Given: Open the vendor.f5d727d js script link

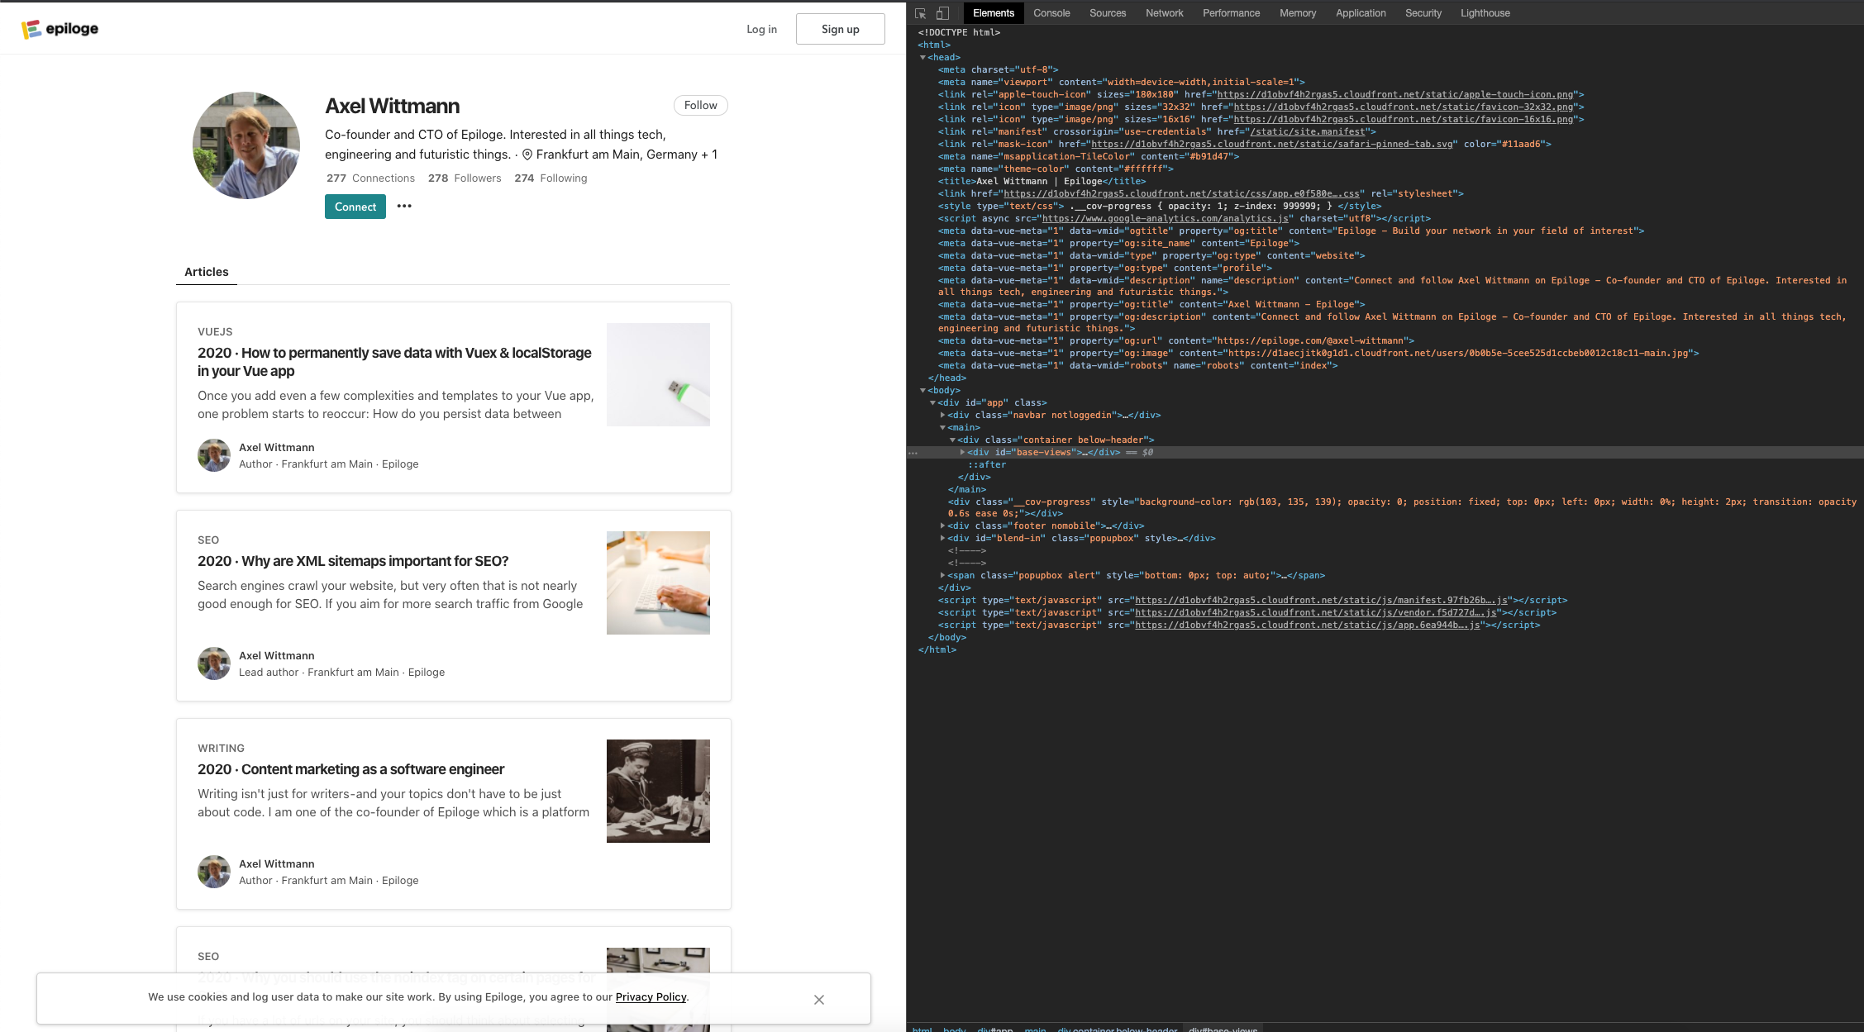Looking at the screenshot, I should click(x=1316, y=612).
